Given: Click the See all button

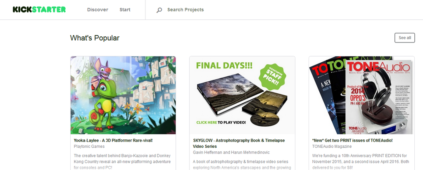Looking at the screenshot, I should tap(405, 38).
